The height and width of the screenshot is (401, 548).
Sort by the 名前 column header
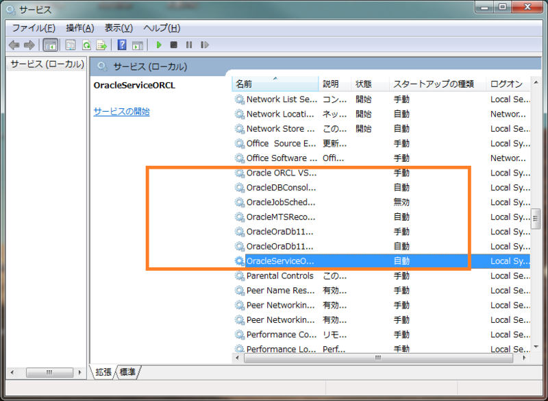(x=275, y=84)
